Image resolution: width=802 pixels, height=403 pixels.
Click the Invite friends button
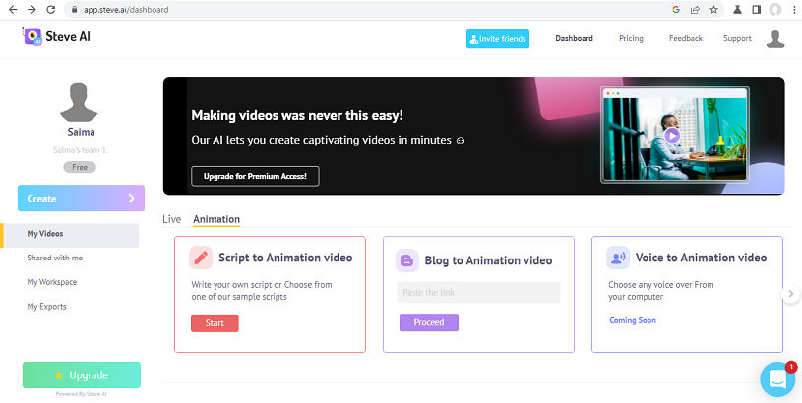(x=498, y=38)
